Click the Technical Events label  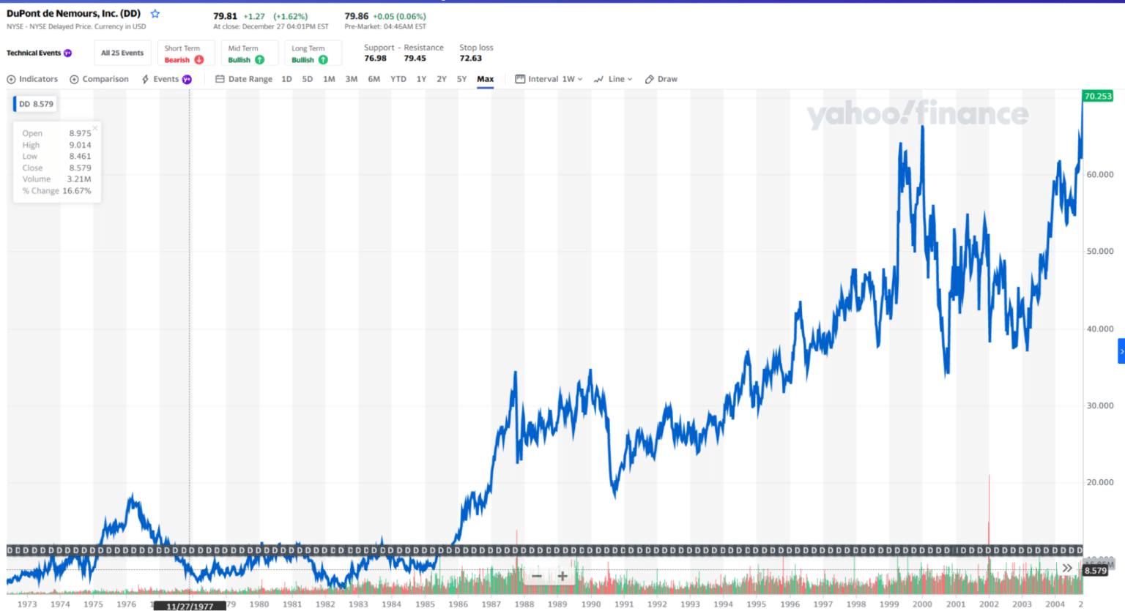[x=34, y=53]
